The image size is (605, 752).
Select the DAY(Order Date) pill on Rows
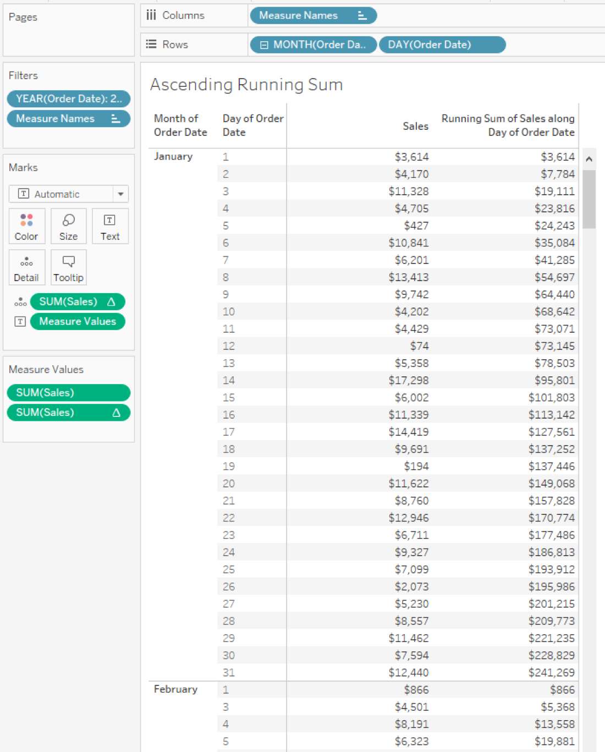pyautogui.click(x=442, y=45)
